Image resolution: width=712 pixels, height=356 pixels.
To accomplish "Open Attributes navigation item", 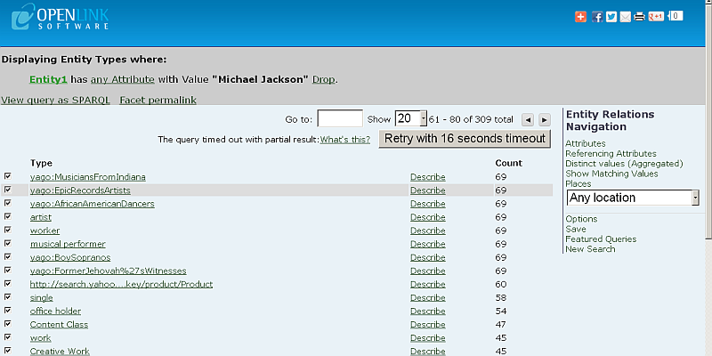I will (x=586, y=143).
